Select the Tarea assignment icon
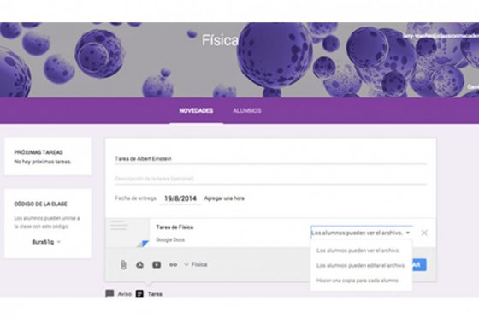 139,293
